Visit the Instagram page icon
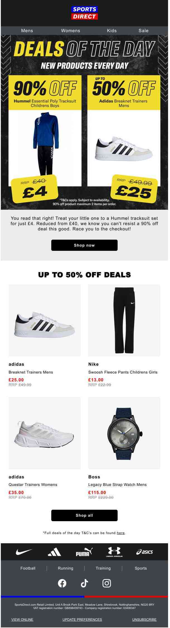This screenshot has width=170, height=628. click(107, 583)
